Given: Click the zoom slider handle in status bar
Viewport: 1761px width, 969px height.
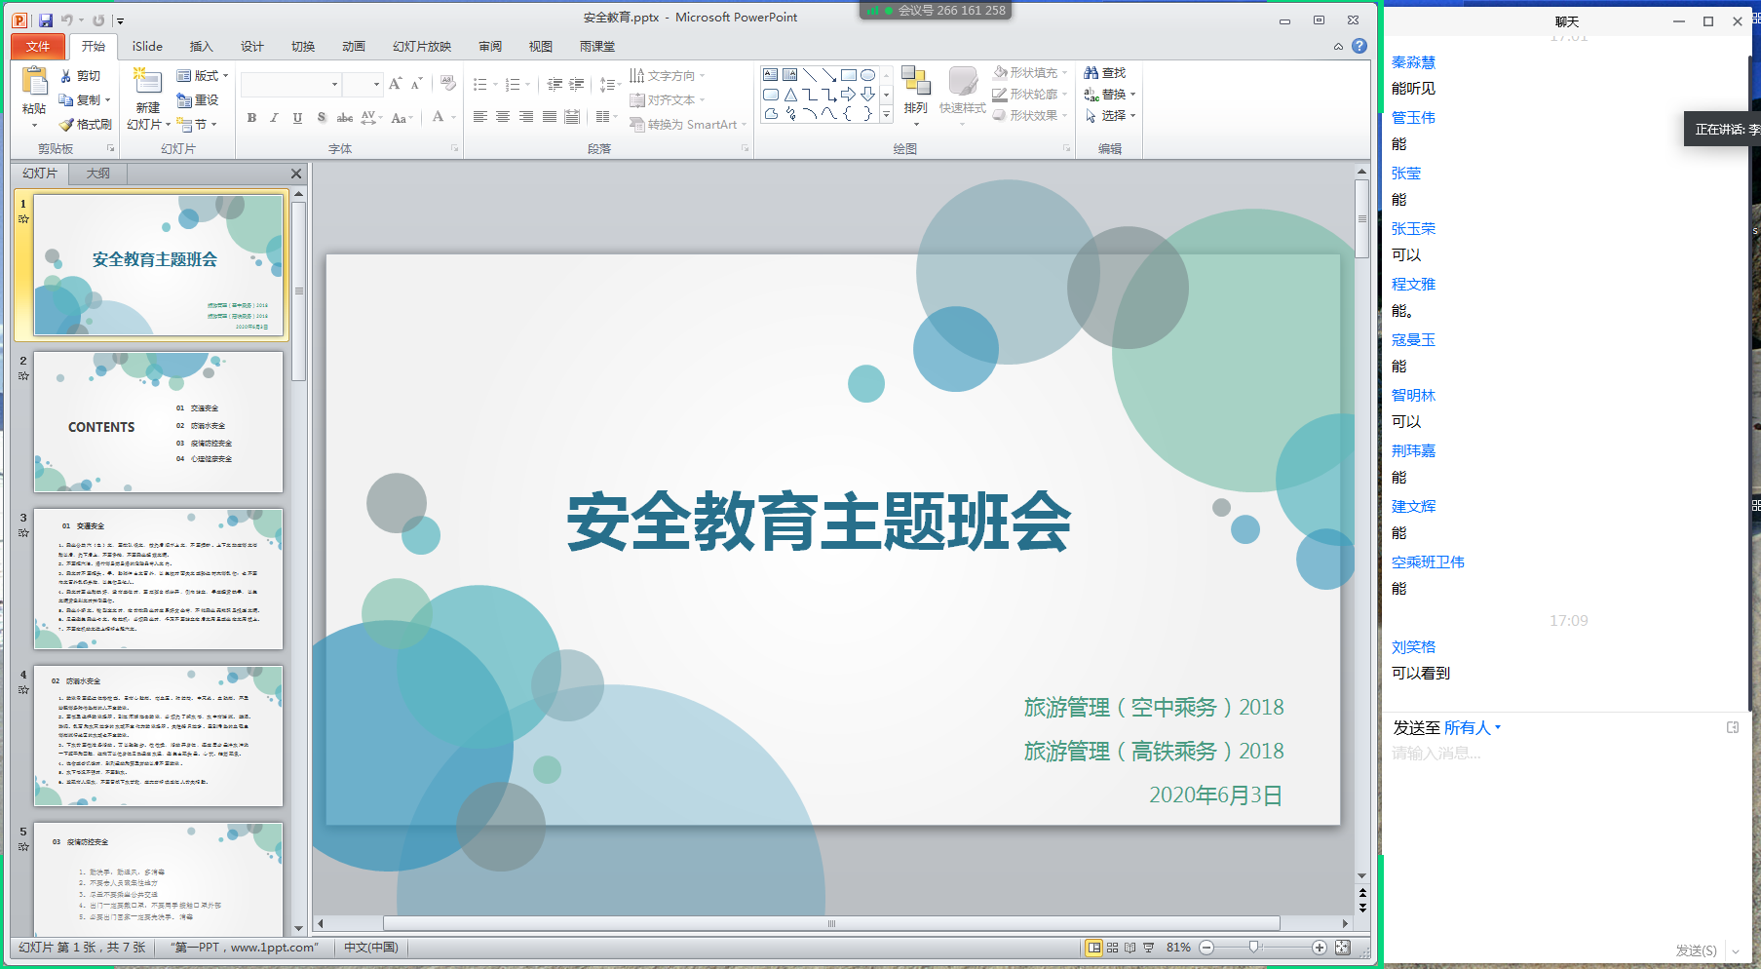Looking at the screenshot, I should 1254,947.
